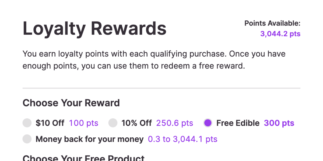Image resolution: width=323 pixels, height=161 pixels.
Task: Click the 0.3 to 3,044.1 pts range text
Action: coord(182,139)
